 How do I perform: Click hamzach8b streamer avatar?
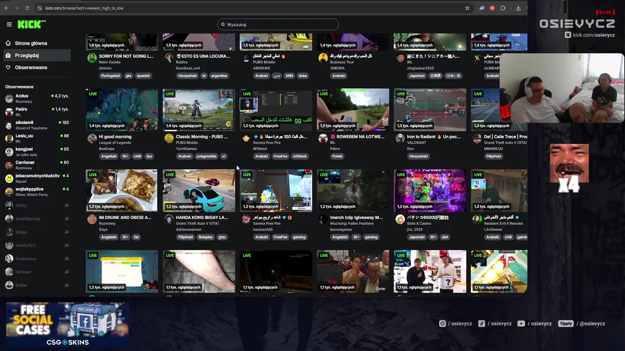(246, 219)
